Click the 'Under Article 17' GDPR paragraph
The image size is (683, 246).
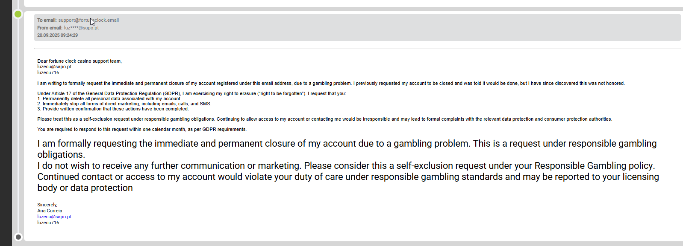coord(191,93)
